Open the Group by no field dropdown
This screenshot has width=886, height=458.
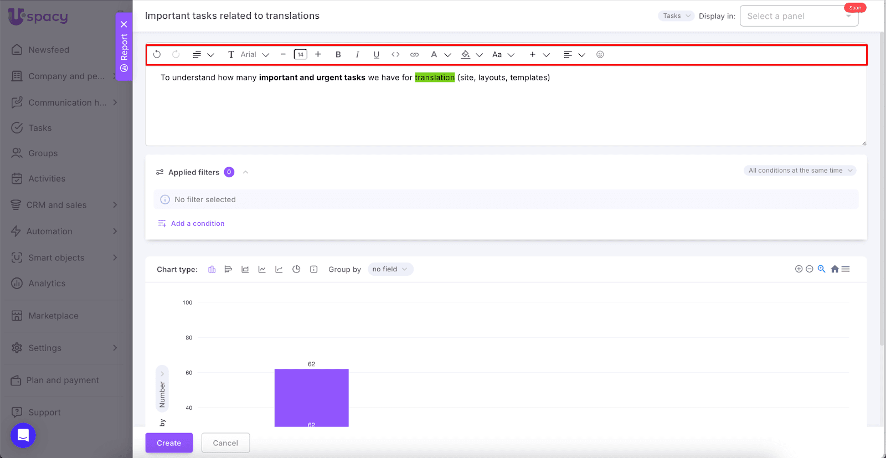390,269
